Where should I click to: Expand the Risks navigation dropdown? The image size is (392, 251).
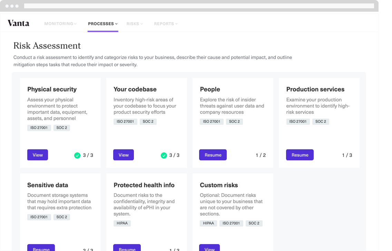pyautogui.click(x=135, y=24)
